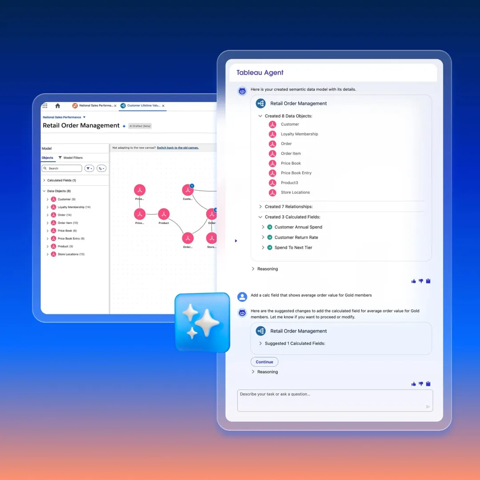Screen dimensions: 480x480
Task: Go to the Home icon
Action: tap(57, 106)
